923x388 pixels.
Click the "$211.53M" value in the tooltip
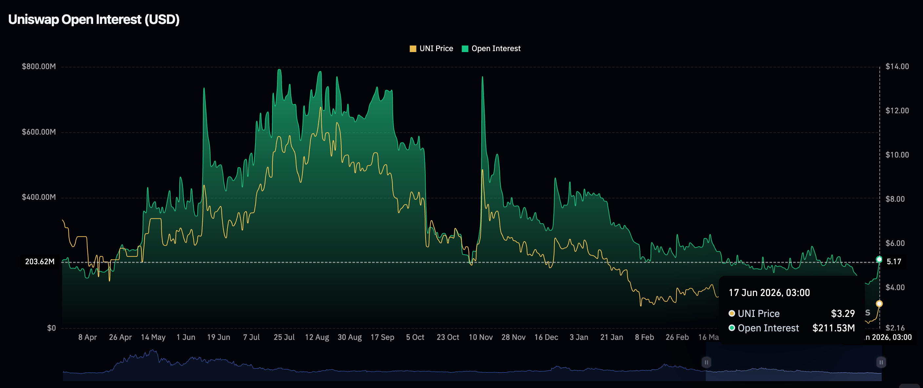point(833,328)
